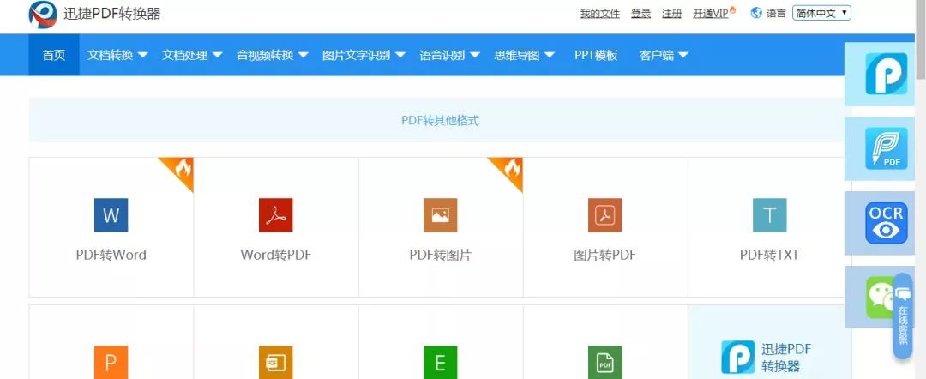The height and width of the screenshot is (379, 926).
Task: Open the 我的文件 link
Action: [x=600, y=14]
